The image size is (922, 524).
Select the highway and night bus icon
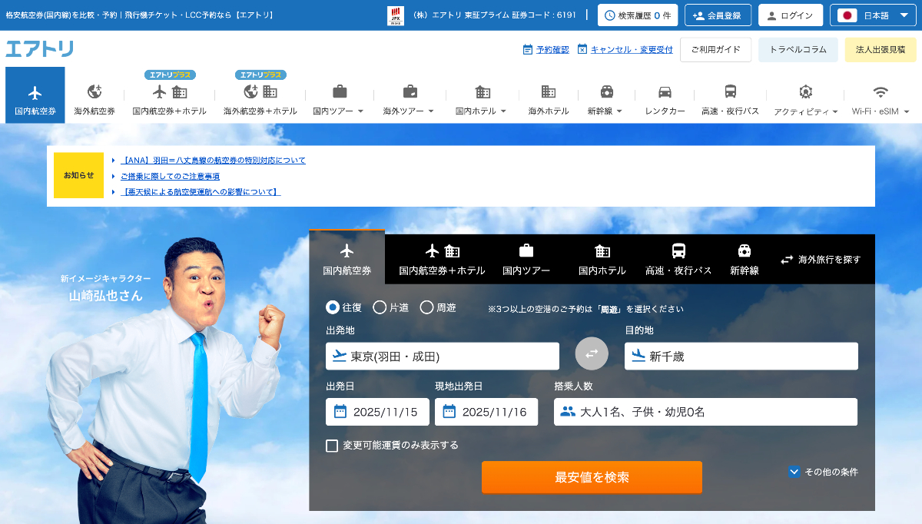click(730, 92)
